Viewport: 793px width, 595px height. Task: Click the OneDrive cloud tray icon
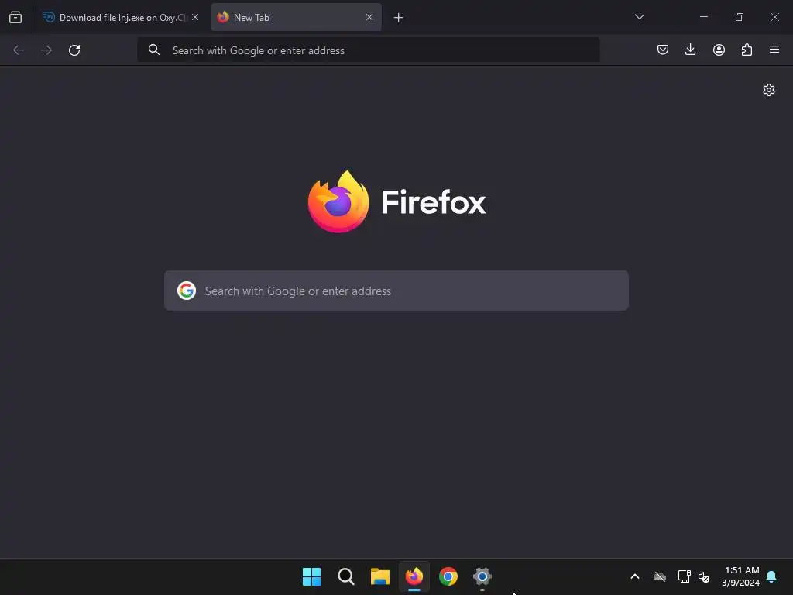660,576
